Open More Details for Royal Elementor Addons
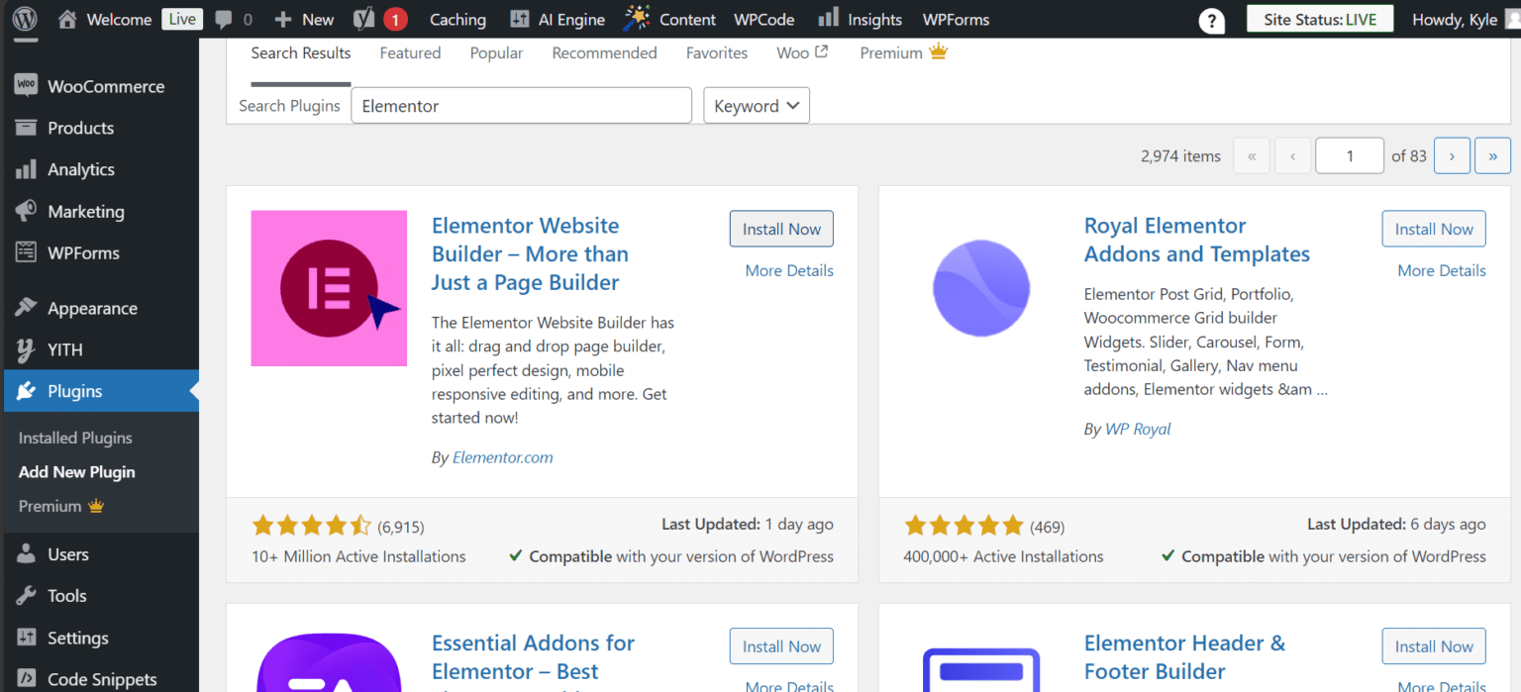1521x692 pixels. [x=1441, y=269]
